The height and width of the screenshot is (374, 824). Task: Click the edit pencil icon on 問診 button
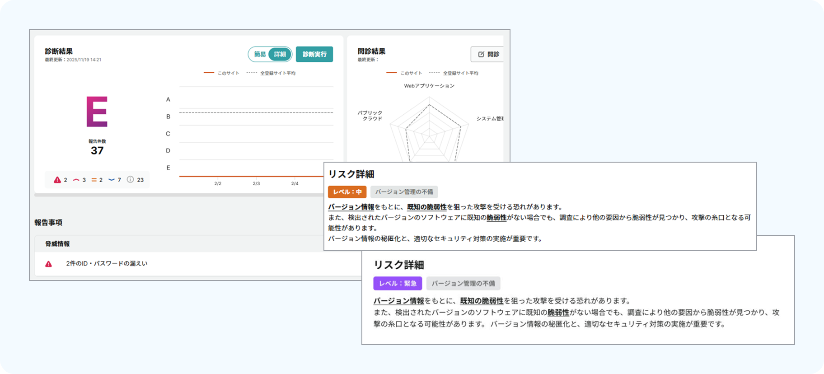(x=481, y=54)
